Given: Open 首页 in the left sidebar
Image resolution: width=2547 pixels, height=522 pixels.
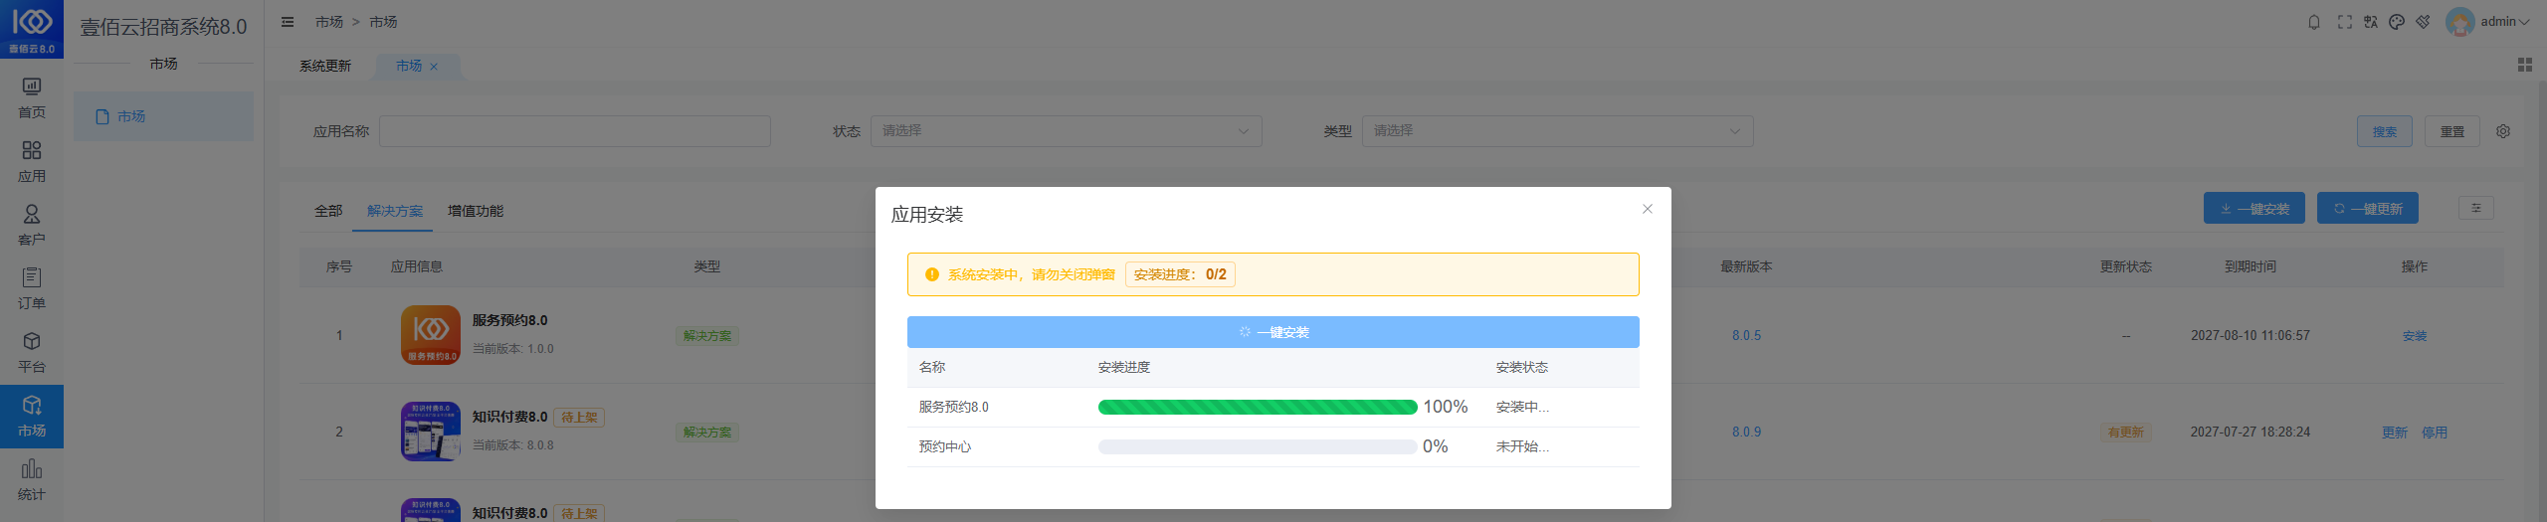Looking at the screenshot, I should pyautogui.click(x=32, y=98).
